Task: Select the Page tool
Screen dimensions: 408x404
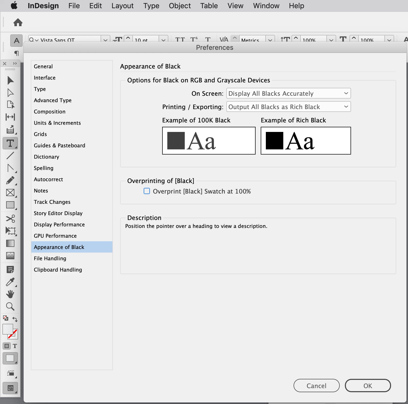Action: pyautogui.click(x=10, y=104)
